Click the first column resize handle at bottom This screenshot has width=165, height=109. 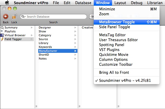point(36,106)
